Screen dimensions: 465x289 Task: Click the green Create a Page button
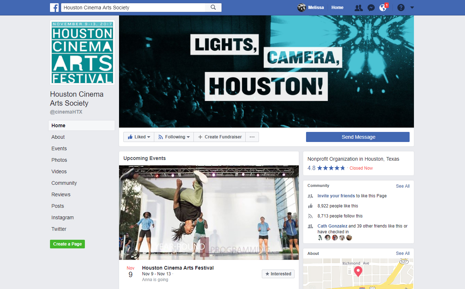point(67,244)
